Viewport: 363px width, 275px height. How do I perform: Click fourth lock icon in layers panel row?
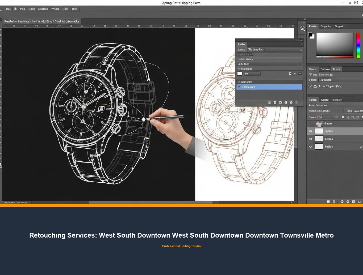click(358, 117)
